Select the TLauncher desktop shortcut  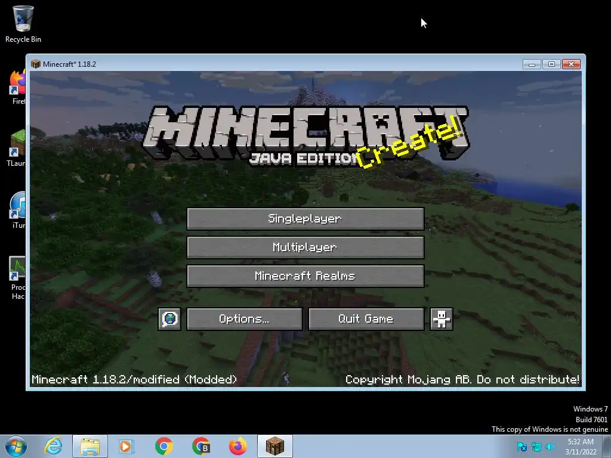click(x=17, y=148)
